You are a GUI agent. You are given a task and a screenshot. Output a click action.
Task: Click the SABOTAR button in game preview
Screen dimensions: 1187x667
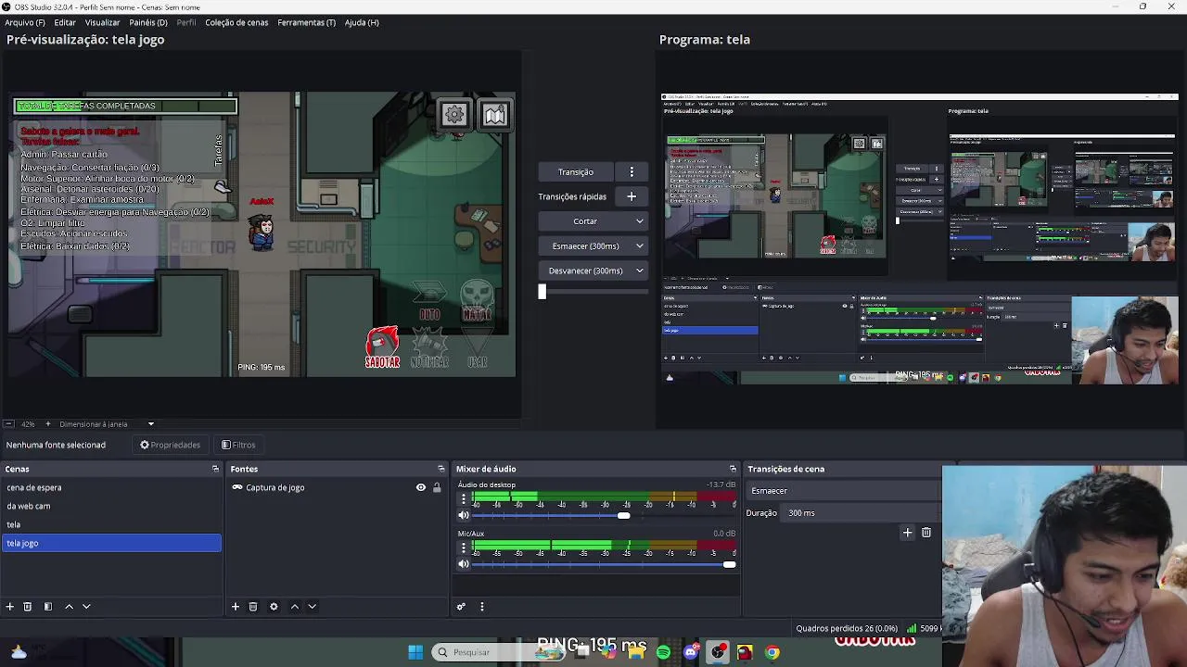point(382,347)
